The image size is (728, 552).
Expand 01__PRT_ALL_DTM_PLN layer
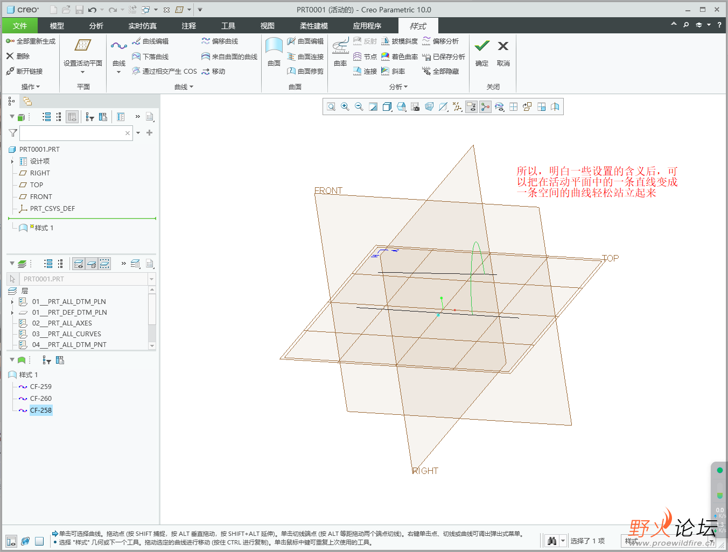click(x=12, y=302)
